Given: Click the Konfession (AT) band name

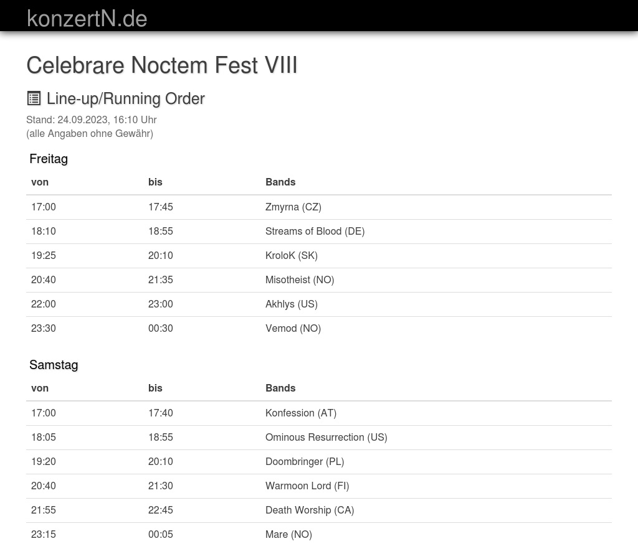Looking at the screenshot, I should 300,413.
